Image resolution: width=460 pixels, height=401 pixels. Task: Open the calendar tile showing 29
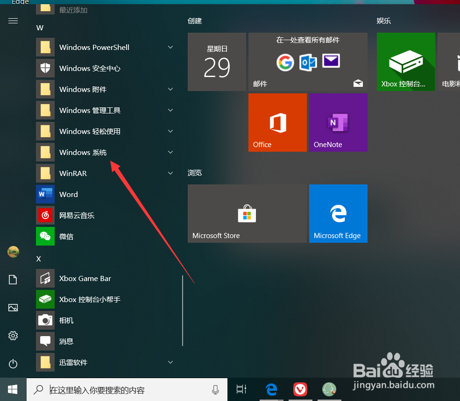pyautogui.click(x=217, y=62)
